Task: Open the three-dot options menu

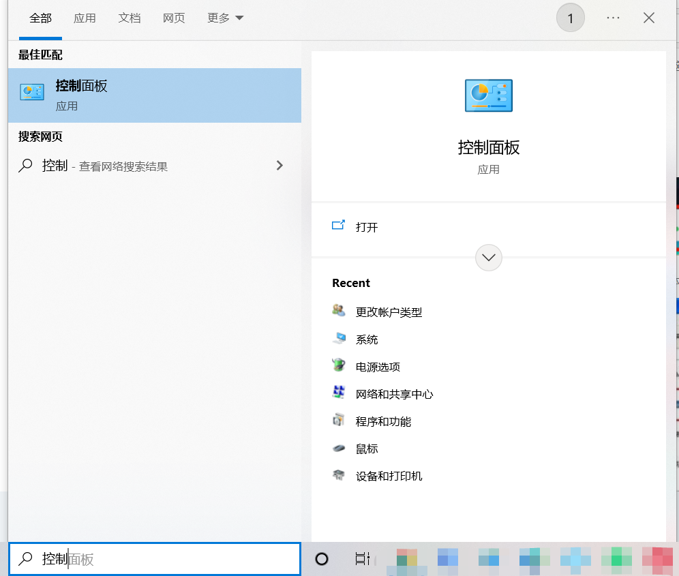Action: pos(613,18)
